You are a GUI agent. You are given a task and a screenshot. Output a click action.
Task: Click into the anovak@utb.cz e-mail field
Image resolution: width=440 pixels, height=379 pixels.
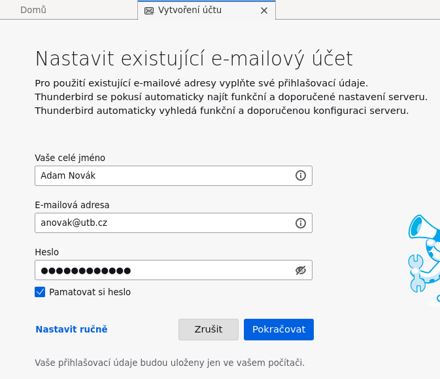point(163,223)
